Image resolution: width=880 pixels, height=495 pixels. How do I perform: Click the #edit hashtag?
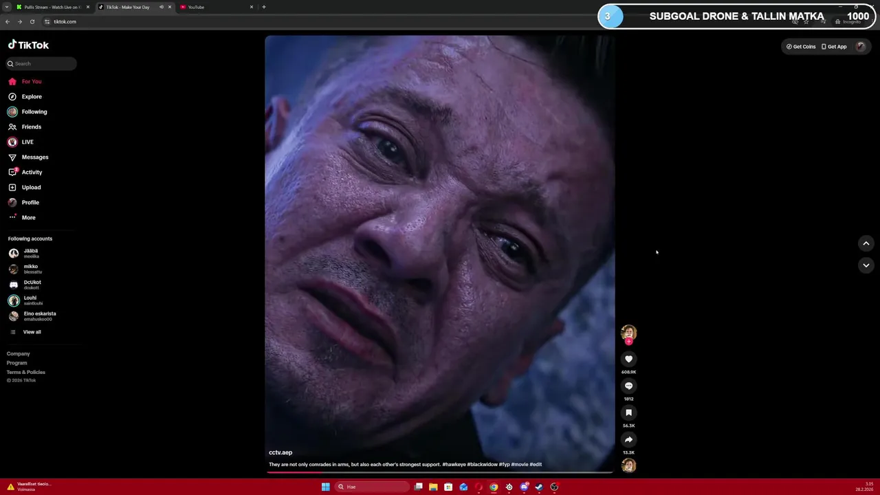[x=536, y=465]
